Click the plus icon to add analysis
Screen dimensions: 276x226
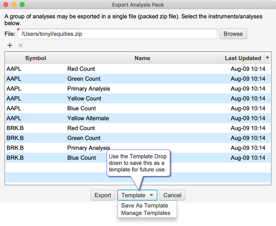tap(10, 45)
